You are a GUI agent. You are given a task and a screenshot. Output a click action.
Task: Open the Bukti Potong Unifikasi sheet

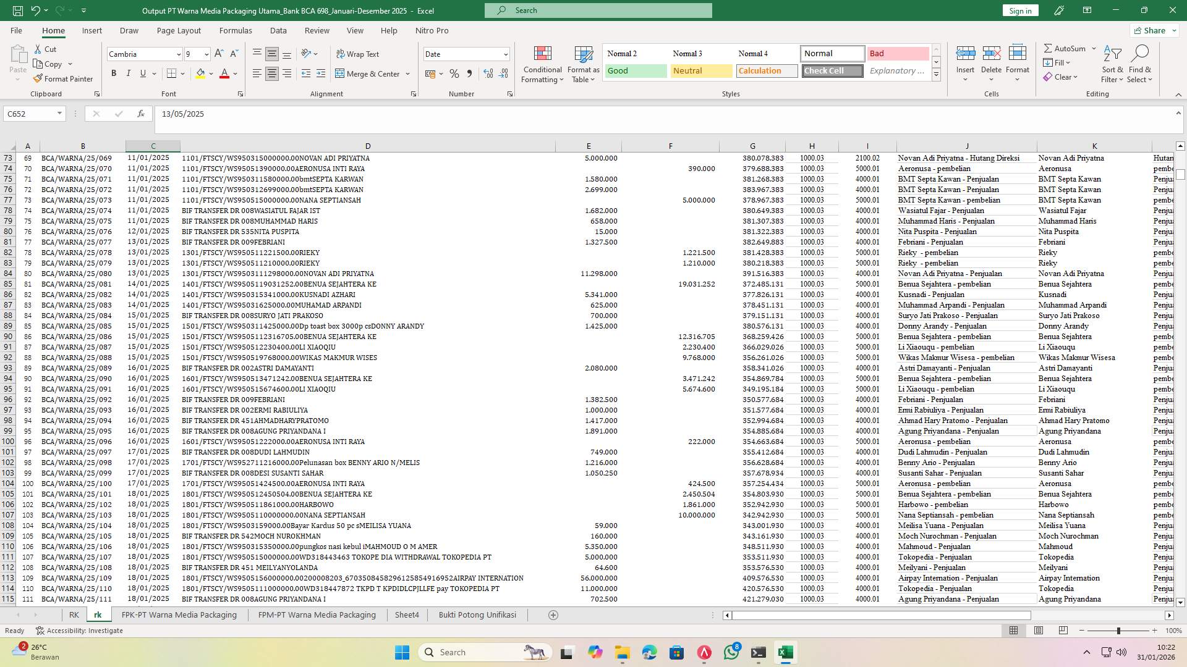tap(477, 615)
